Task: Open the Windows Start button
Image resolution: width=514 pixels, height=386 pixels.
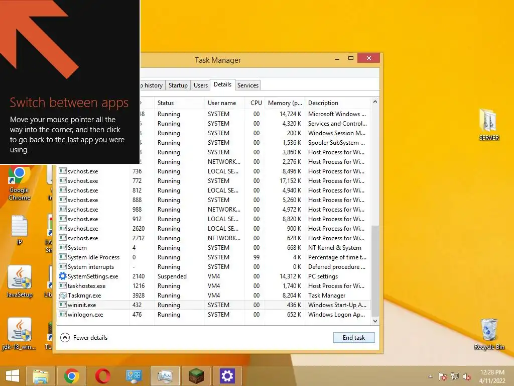Action: click(13, 376)
